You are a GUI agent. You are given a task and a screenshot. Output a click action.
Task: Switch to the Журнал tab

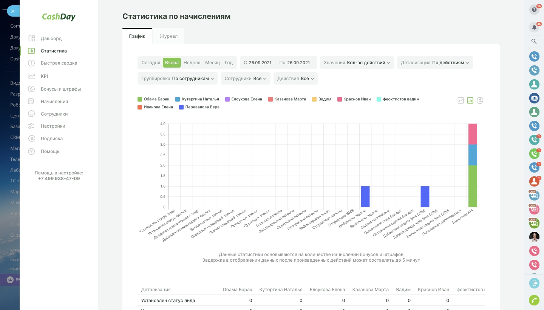168,36
